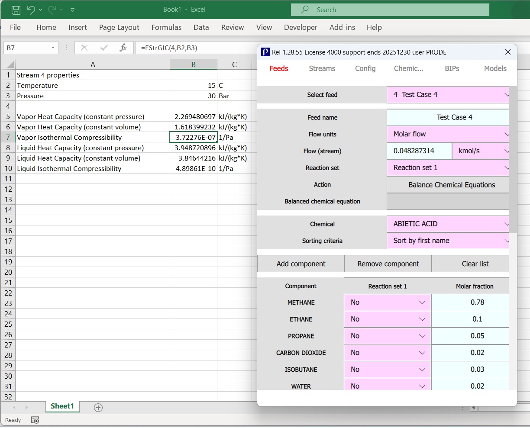Switch to the BIPs tab
This screenshot has height=428, width=530.
pyautogui.click(x=452, y=68)
